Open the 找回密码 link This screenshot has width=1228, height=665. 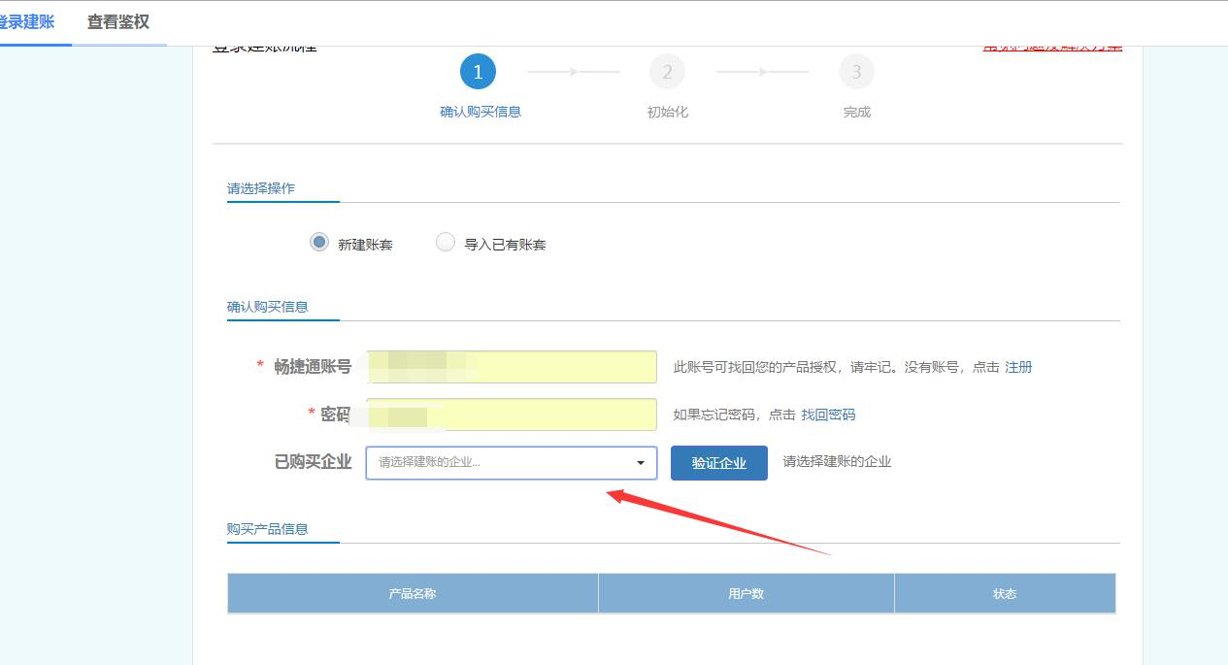pyautogui.click(x=828, y=415)
